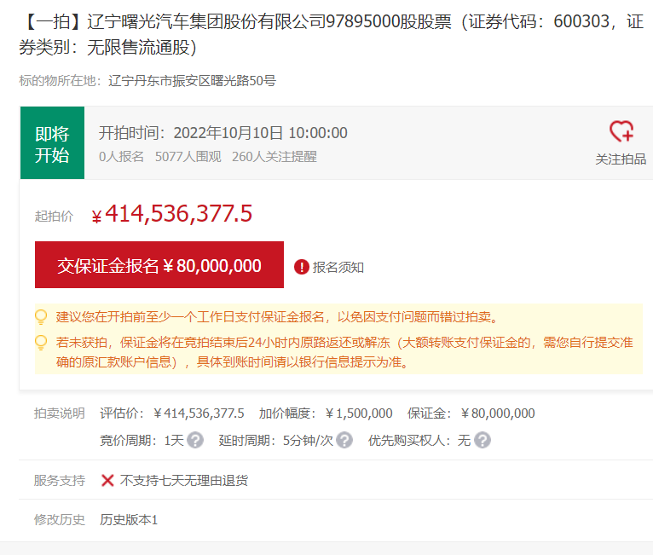Click the 5077人围观 count
The width and height of the screenshot is (653, 555).
tap(188, 157)
